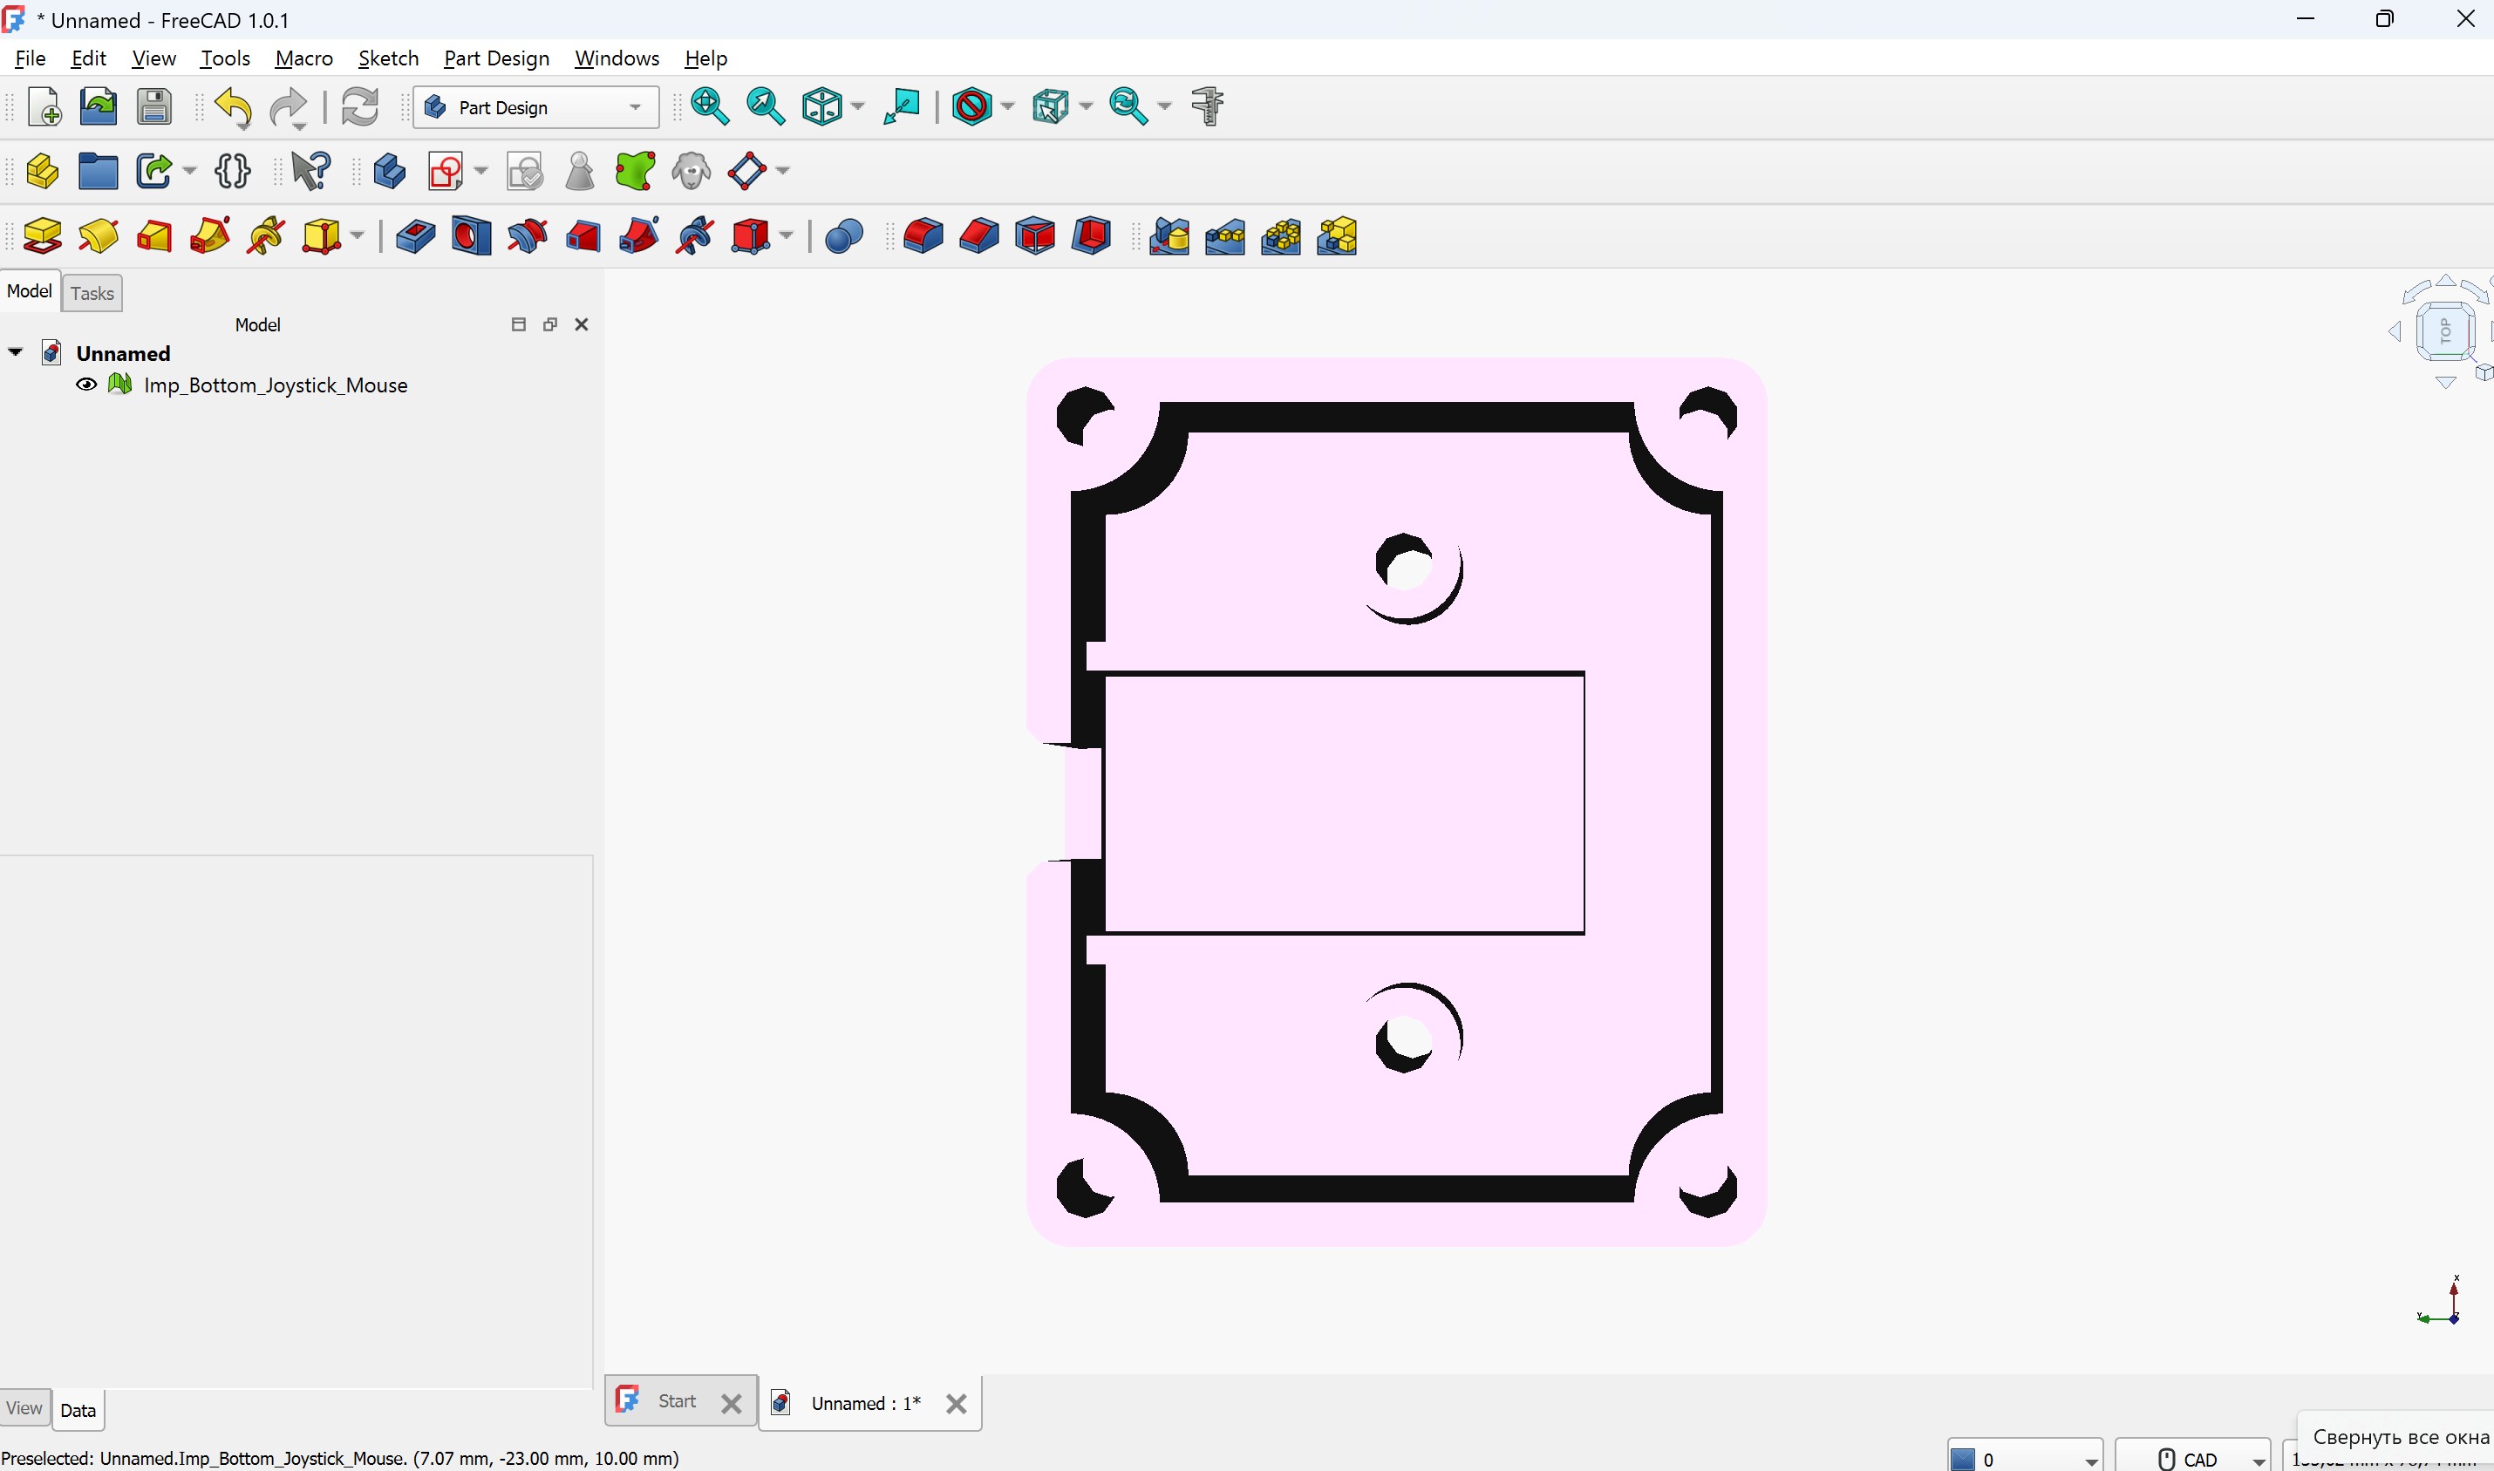
Task: Close the Start page tab
Action: 731,1404
